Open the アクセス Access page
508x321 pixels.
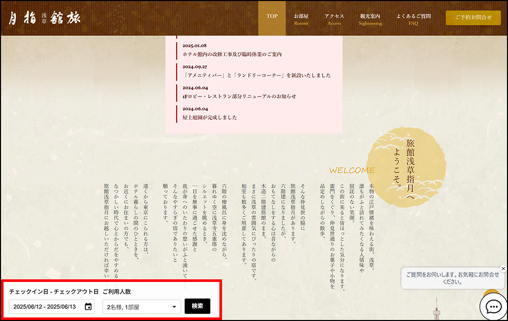[x=334, y=19]
